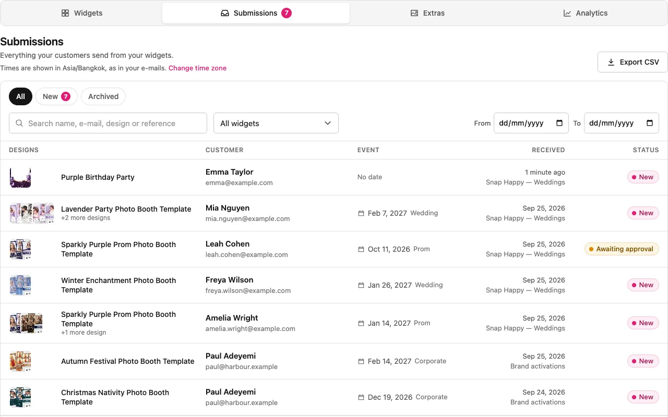Select customer name Amelia Wright

pyautogui.click(x=232, y=318)
